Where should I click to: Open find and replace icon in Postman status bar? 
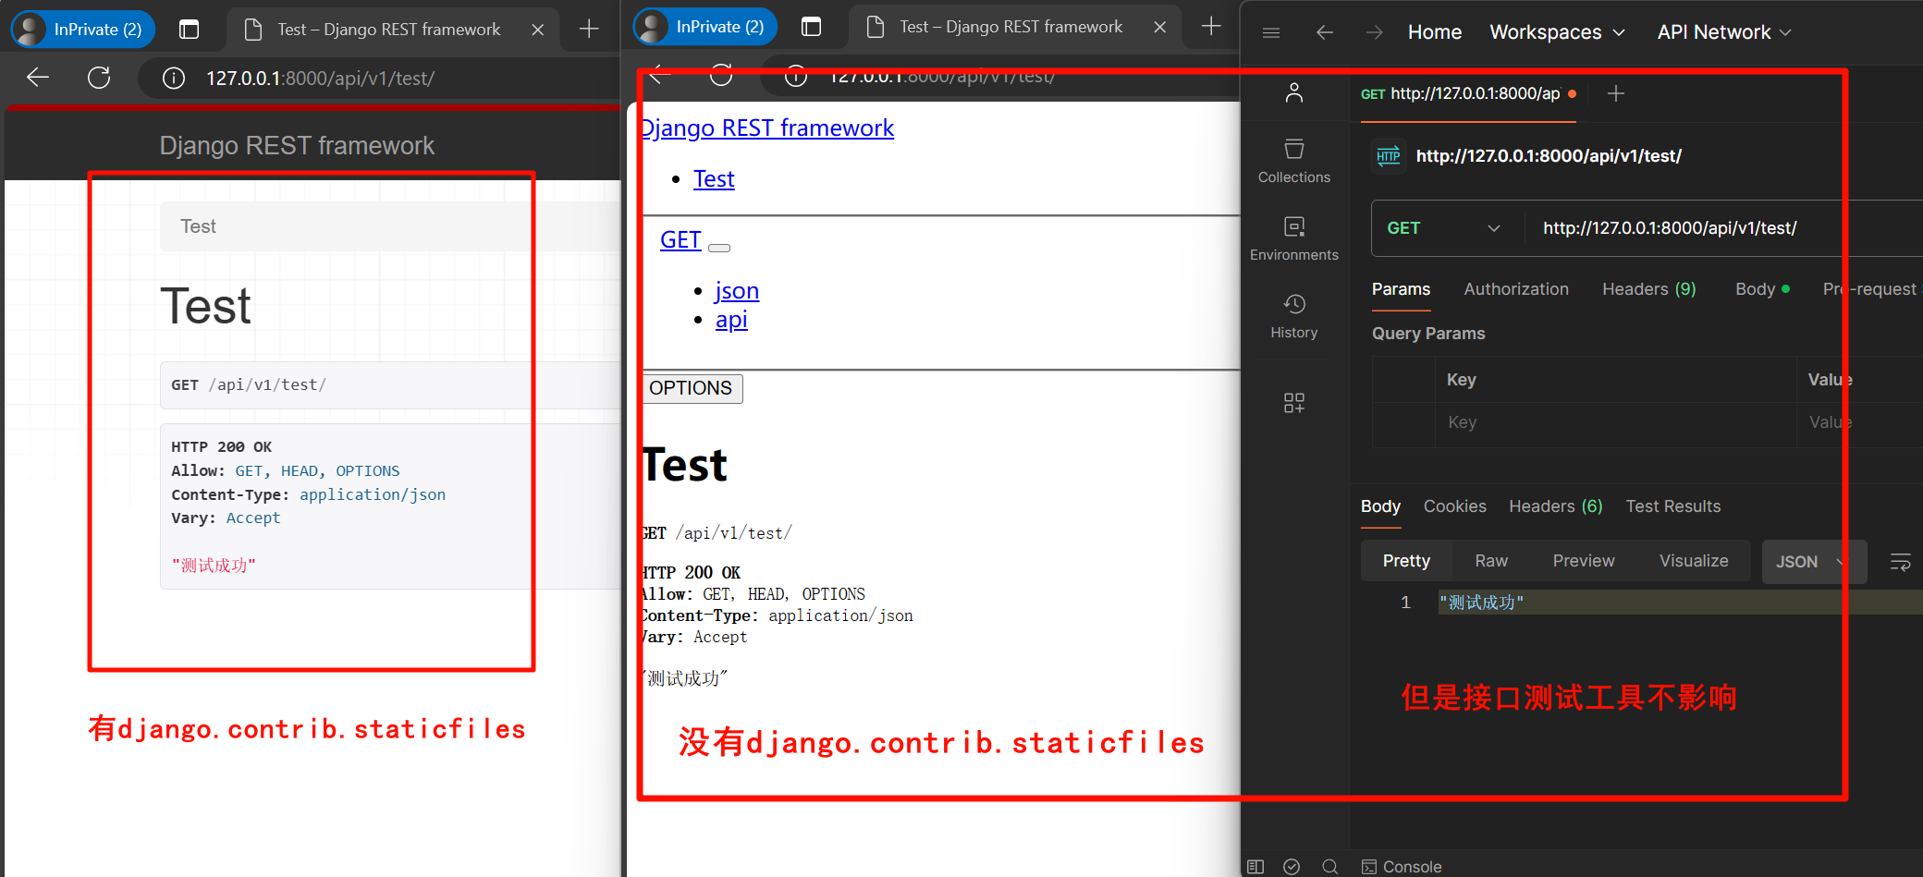[1330, 867]
